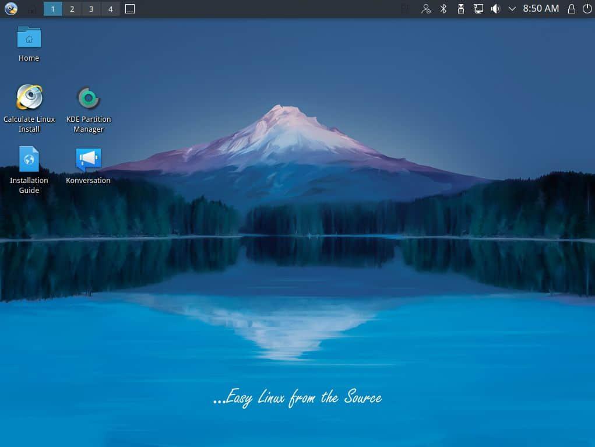This screenshot has width=595, height=447.
Task: Click the Bluetooth tray icon
Action: 443,9
